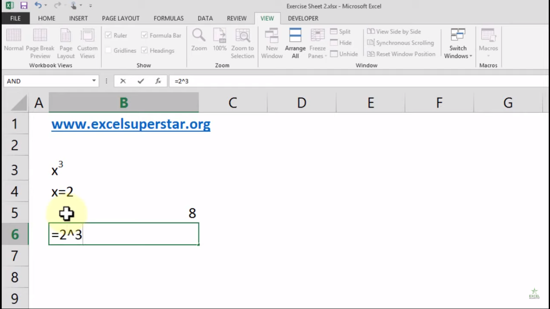
Task: Open the Name Box dropdown arrow
Action: coord(94,81)
